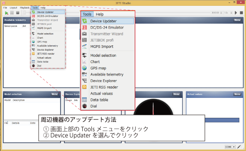Click the black play triangle icon

pyautogui.click(x=236, y=13)
